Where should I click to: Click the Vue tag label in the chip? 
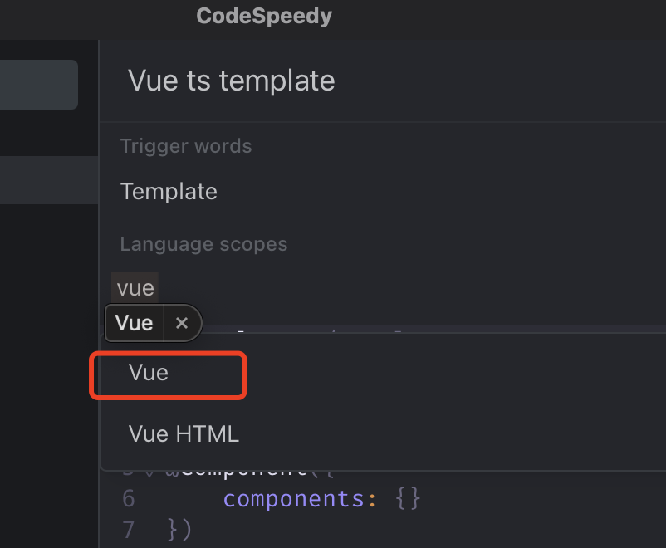point(134,323)
